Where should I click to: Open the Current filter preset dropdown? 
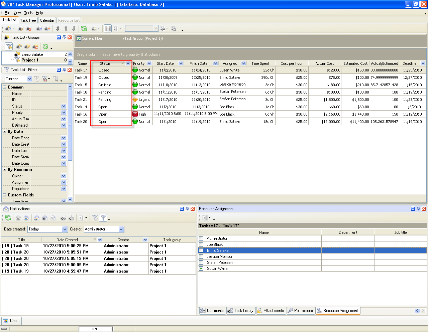pos(29,79)
